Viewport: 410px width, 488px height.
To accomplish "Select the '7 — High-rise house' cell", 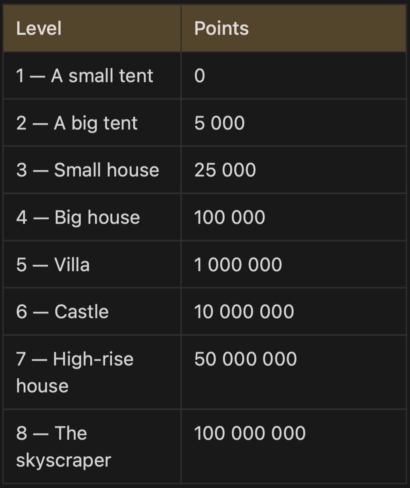I will click(x=92, y=372).
